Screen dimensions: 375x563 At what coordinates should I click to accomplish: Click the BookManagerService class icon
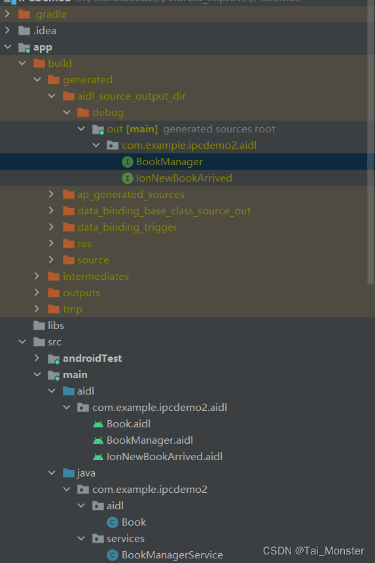click(x=113, y=555)
